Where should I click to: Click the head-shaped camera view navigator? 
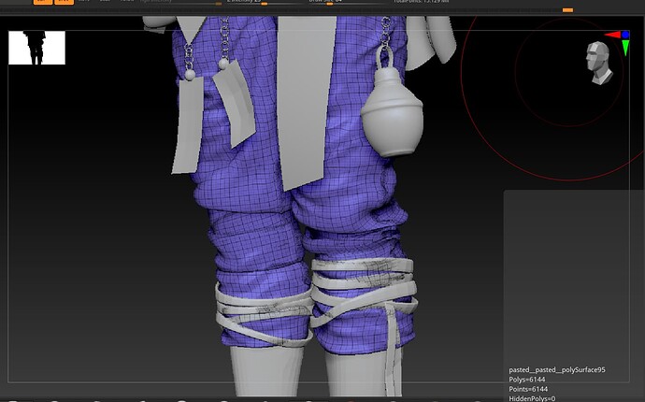(599, 63)
